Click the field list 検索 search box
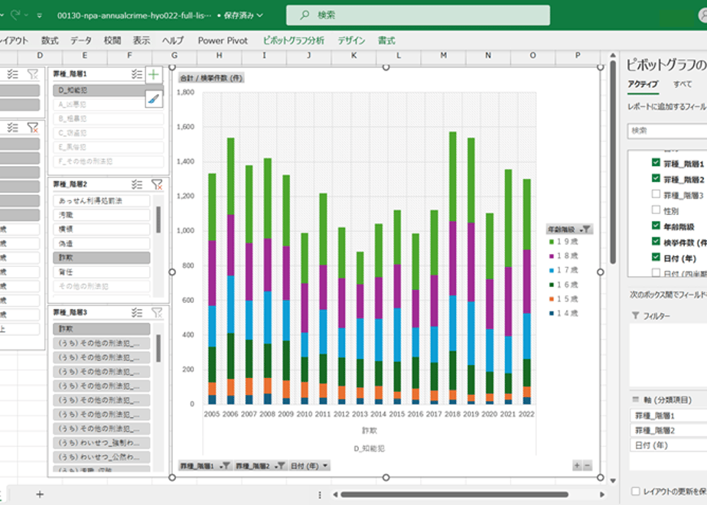The image size is (707, 505). pyautogui.click(x=667, y=131)
